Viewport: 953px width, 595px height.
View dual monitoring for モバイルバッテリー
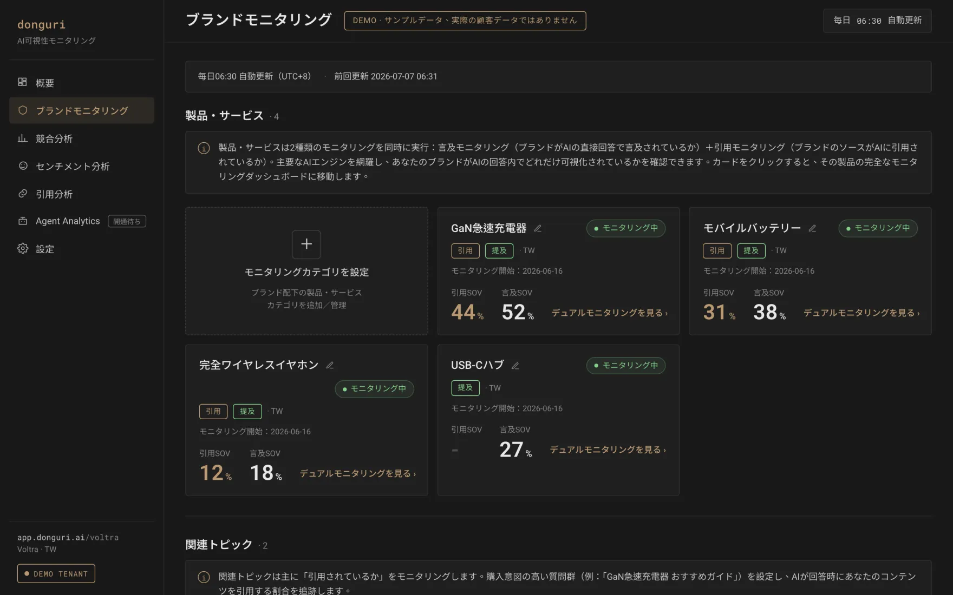point(861,313)
